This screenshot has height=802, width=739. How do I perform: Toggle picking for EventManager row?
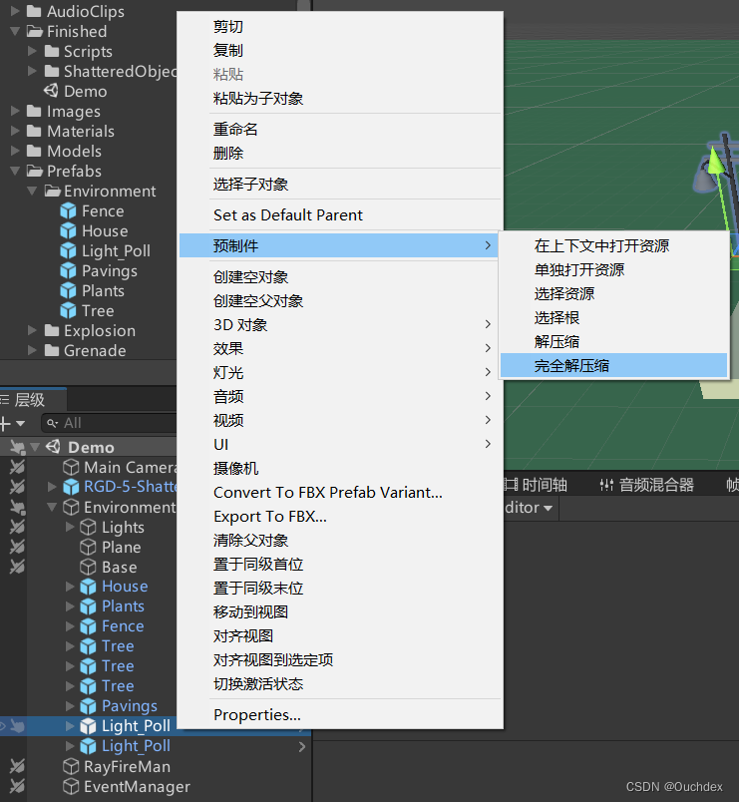[x=17, y=786]
